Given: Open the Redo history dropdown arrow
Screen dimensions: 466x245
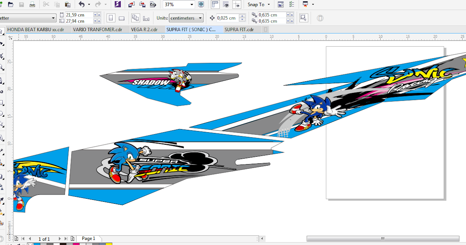Looking at the screenshot, I should pyautogui.click(x=106, y=5).
